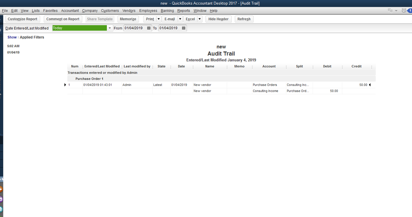Open the Window menu
412x217 pixels.
tap(200, 11)
